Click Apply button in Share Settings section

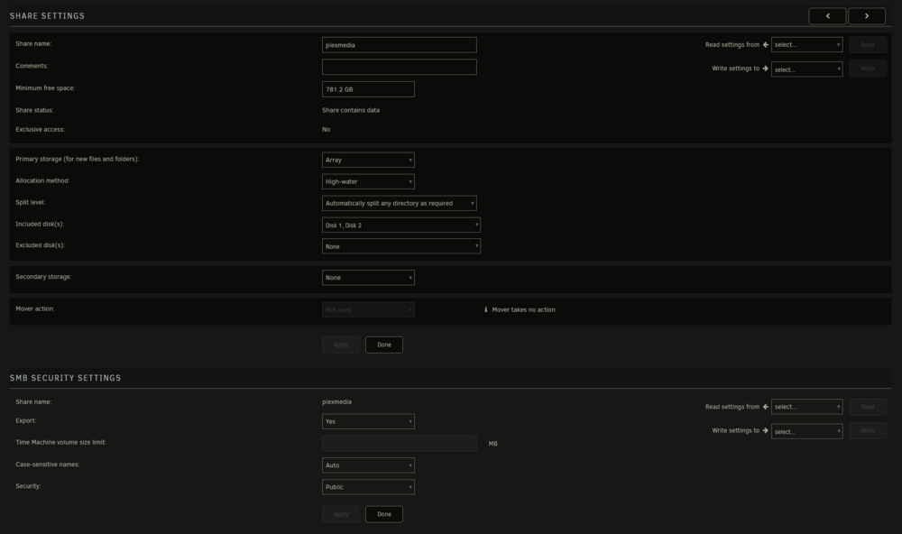[341, 345]
